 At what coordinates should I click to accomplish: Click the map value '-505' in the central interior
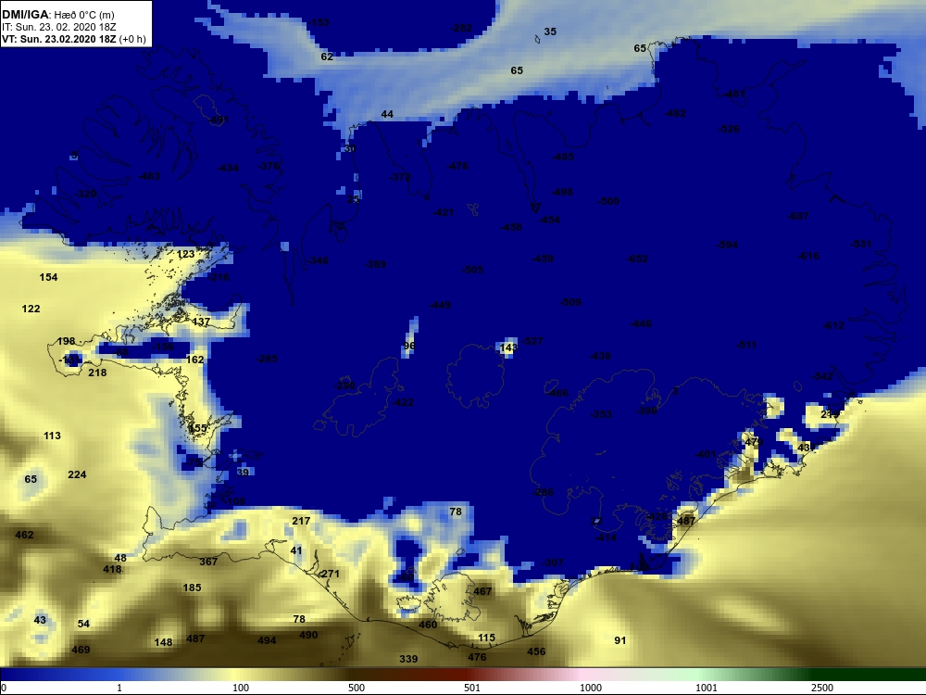473,270
